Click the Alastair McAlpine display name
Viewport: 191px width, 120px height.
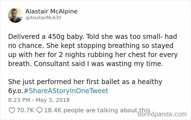pos(51,11)
